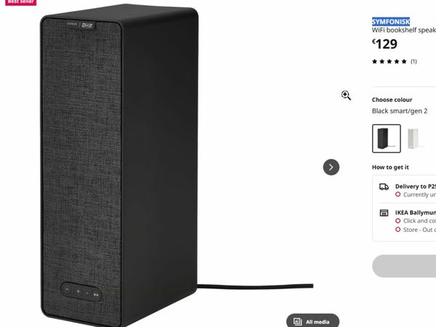Click the magnifier zoom icon
The image size is (436, 327).
coord(346,95)
